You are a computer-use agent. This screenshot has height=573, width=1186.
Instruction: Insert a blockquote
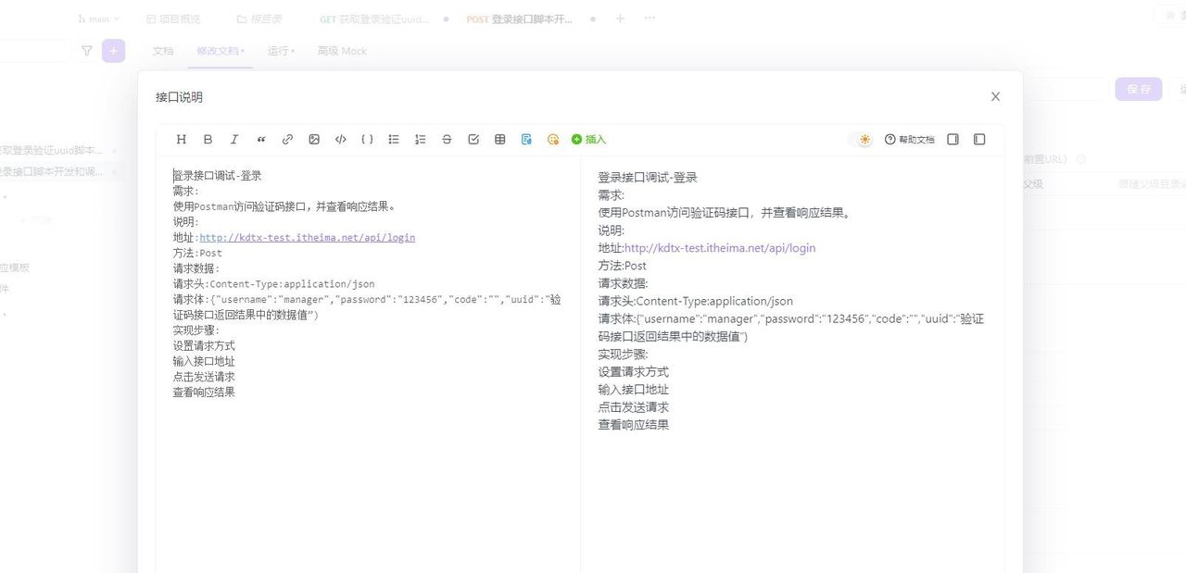tap(260, 139)
